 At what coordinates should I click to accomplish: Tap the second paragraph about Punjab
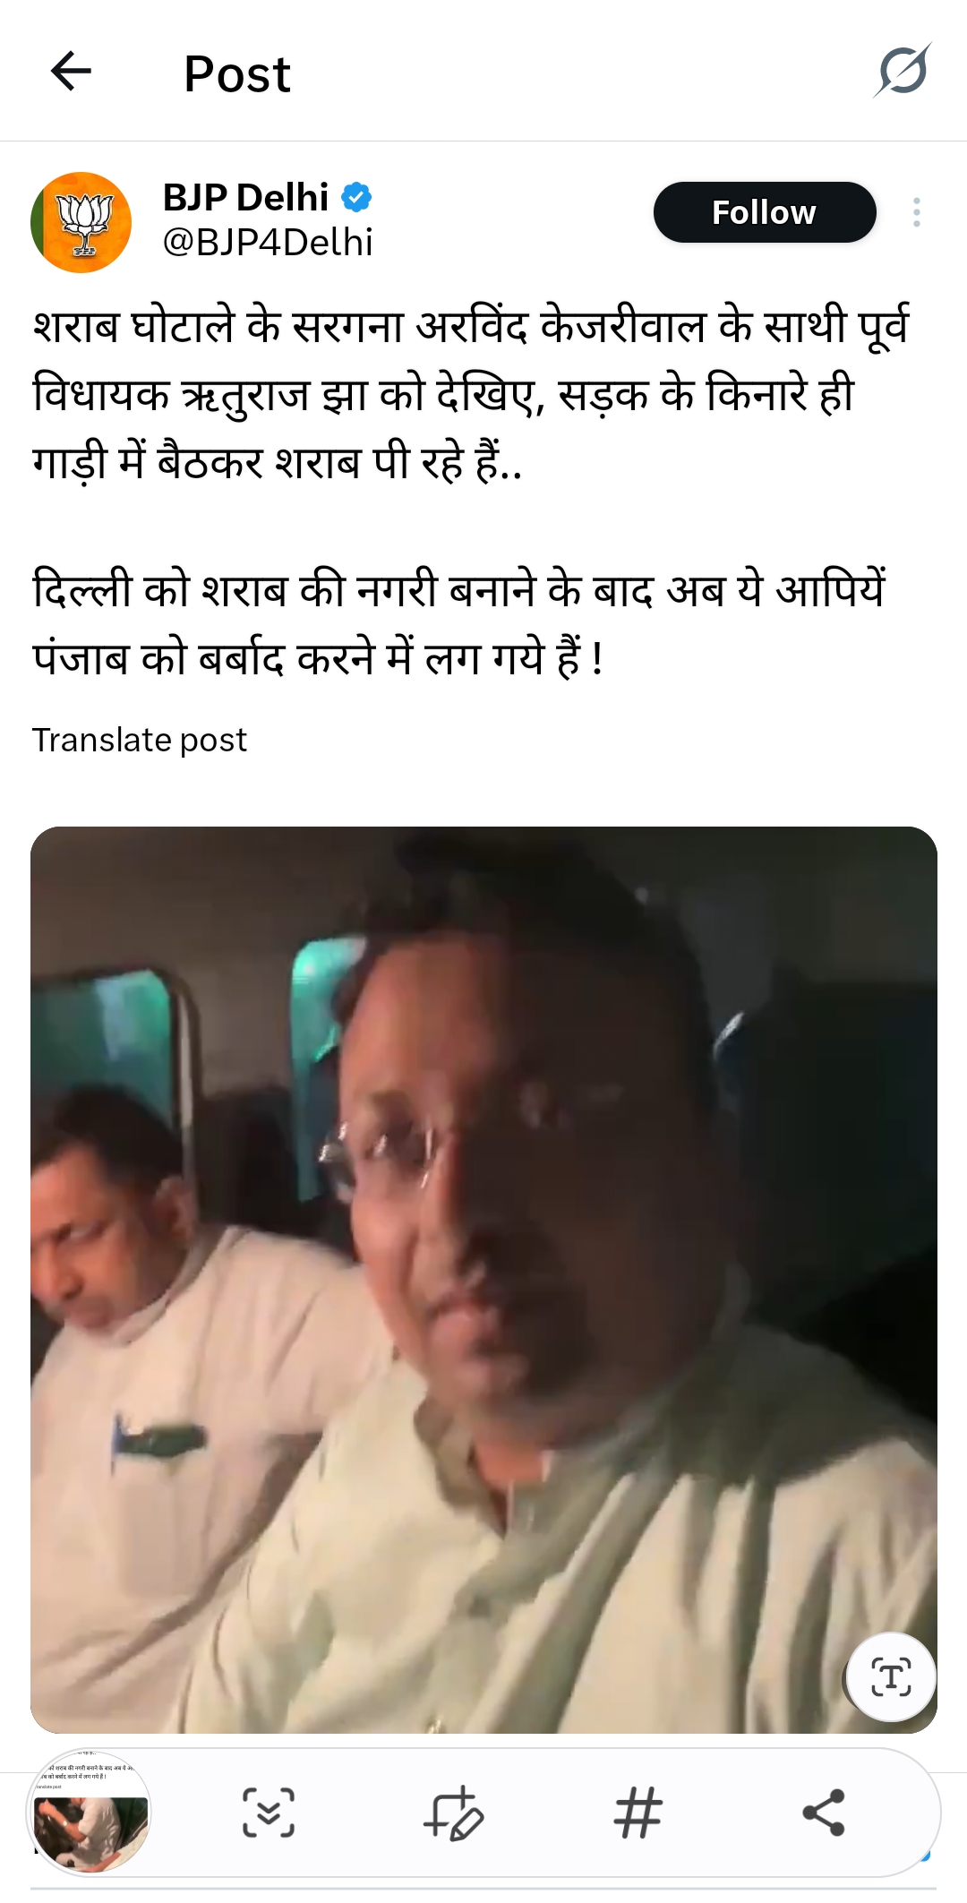(458, 624)
